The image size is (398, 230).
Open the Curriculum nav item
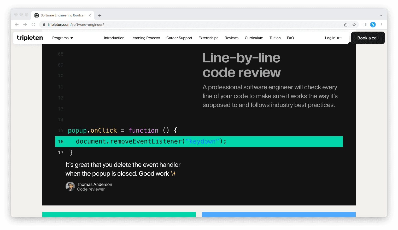pyautogui.click(x=254, y=38)
